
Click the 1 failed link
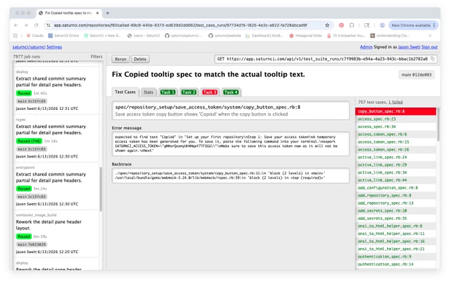point(396,102)
